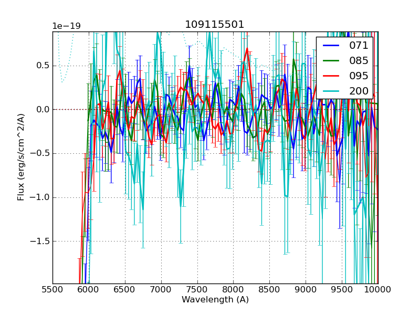The height and width of the screenshot is (315, 420).
Task: Click the 5500 x-axis tick label
Action: [x=52, y=289]
